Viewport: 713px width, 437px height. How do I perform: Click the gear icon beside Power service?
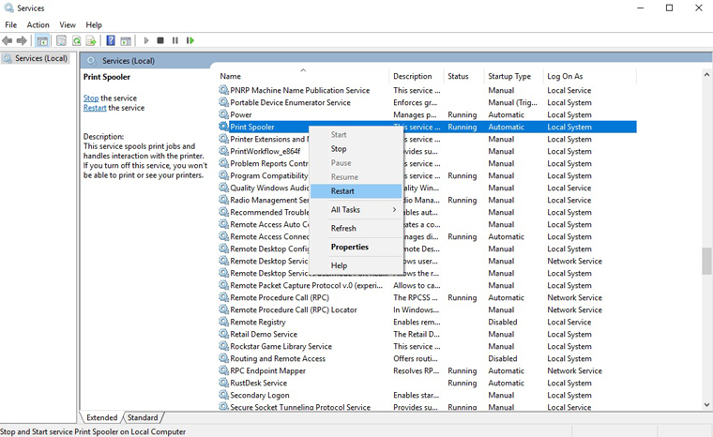(x=223, y=114)
